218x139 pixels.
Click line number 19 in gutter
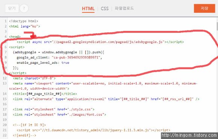click(5, 120)
